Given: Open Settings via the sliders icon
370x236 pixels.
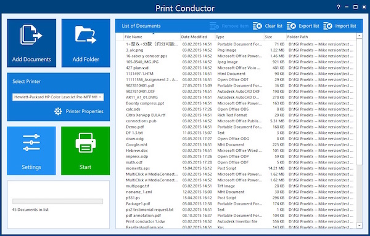Looking at the screenshot, I should (31, 142).
